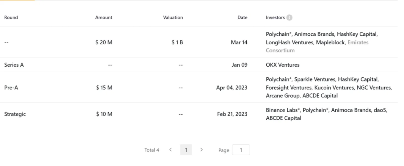Click the Arcane Group investor name
Viewport: 404px width, 166px height.
(x=282, y=96)
